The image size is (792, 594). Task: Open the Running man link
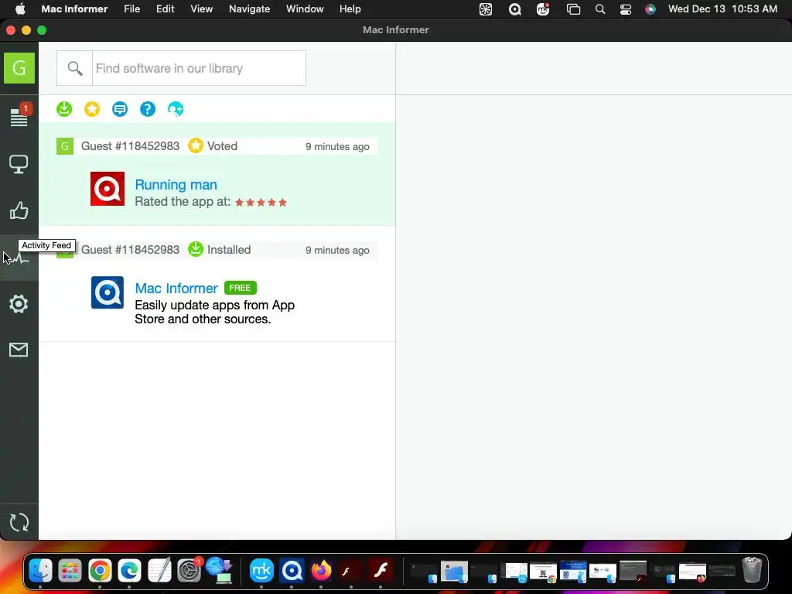tap(176, 185)
